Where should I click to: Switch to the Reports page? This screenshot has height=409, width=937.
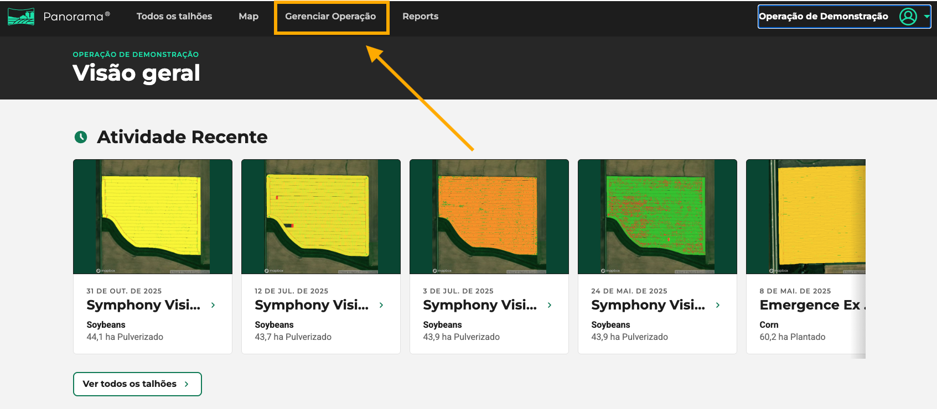pyautogui.click(x=420, y=17)
